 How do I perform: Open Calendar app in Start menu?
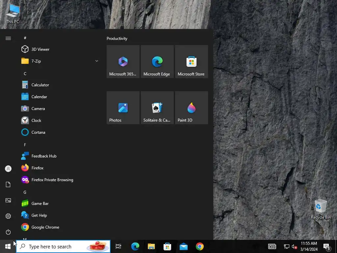(61, 97)
